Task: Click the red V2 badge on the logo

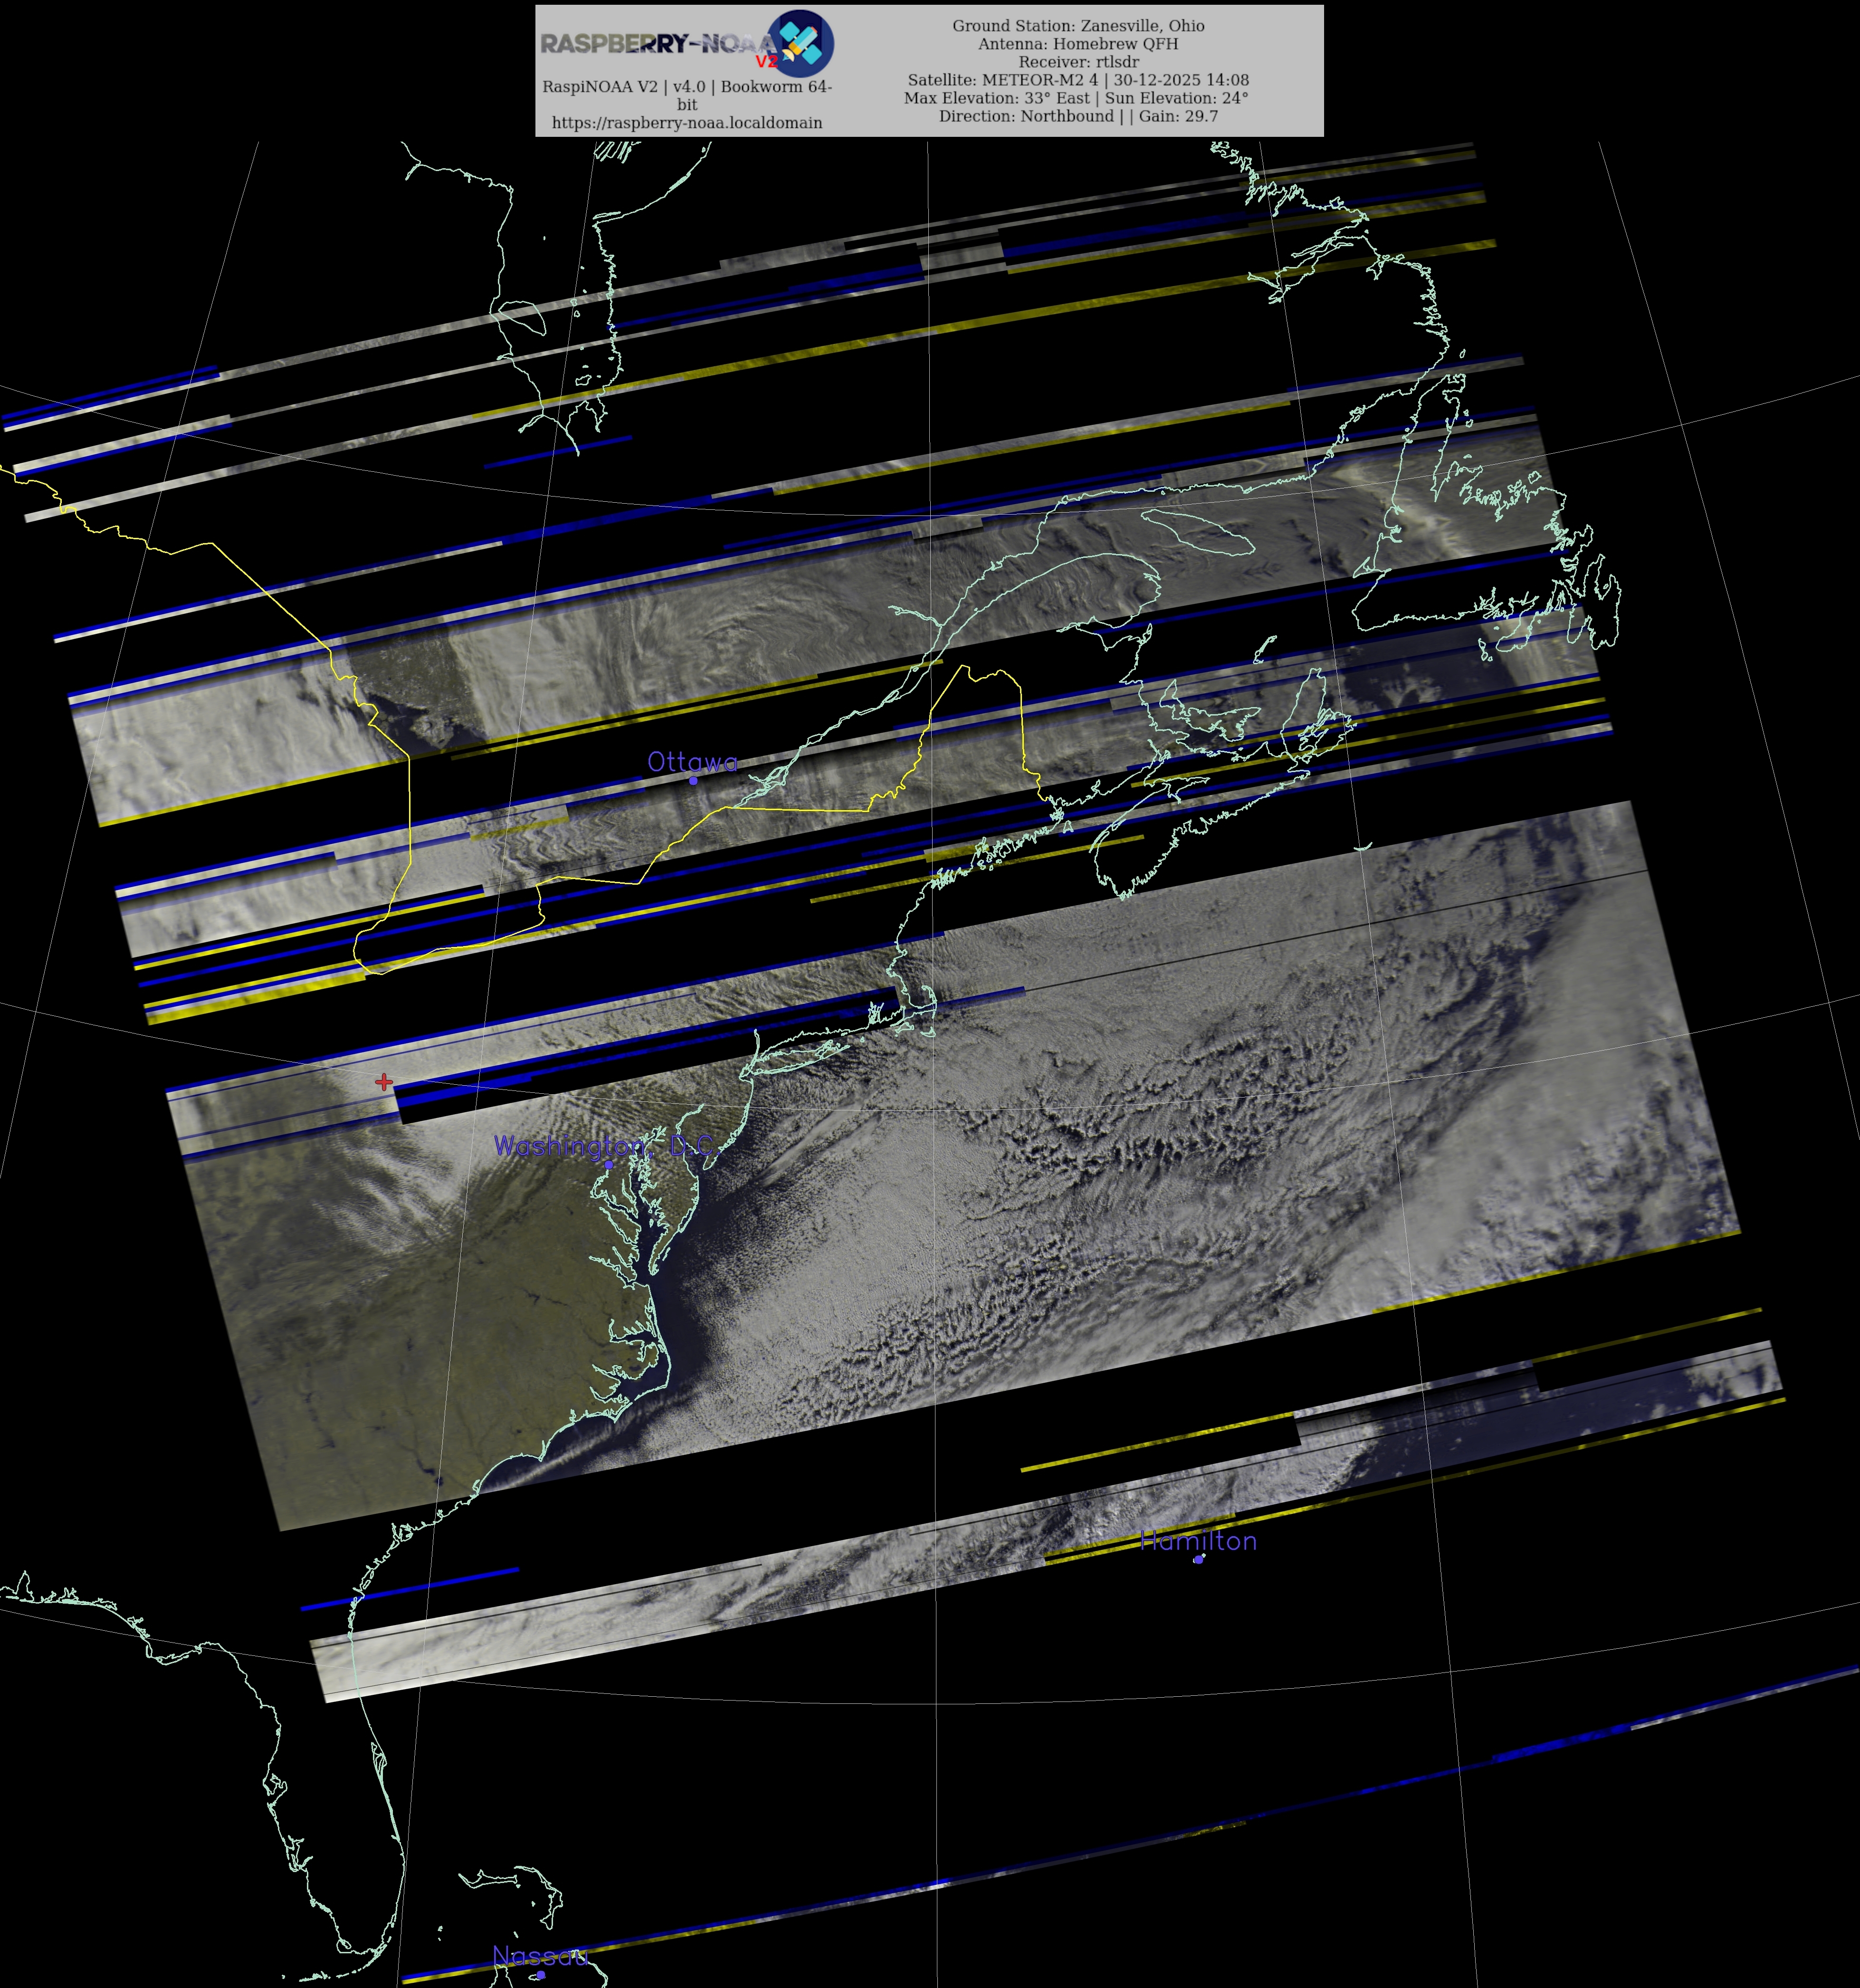Action: click(x=766, y=62)
